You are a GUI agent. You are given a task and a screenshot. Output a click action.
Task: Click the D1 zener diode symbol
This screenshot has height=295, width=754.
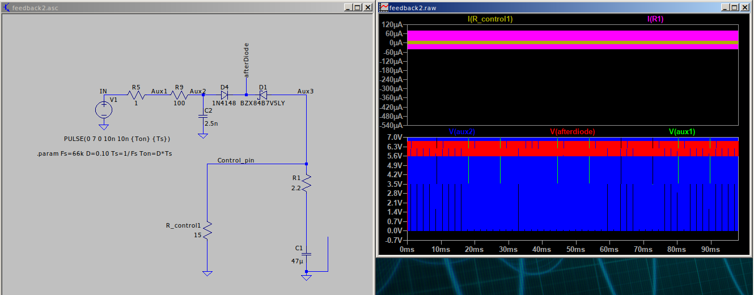tap(262, 95)
